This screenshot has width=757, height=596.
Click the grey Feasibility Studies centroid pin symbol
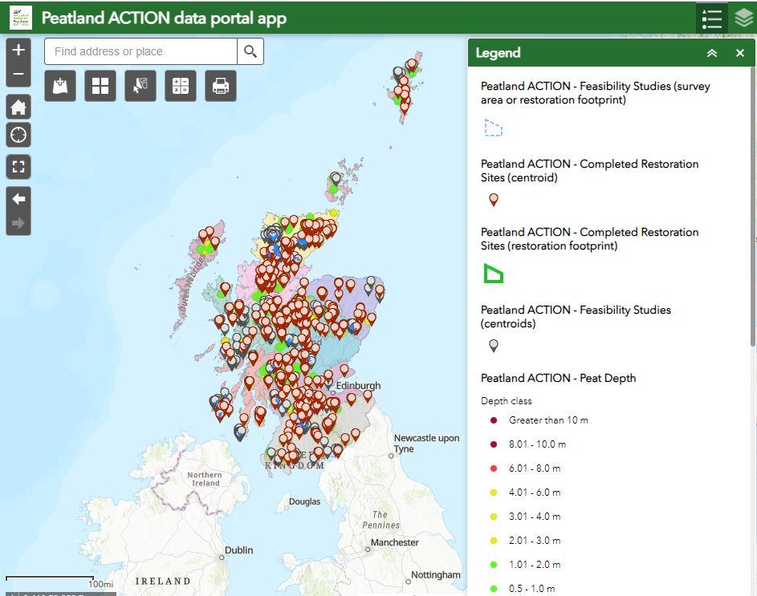pyautogui.click(x=494, y=346)
